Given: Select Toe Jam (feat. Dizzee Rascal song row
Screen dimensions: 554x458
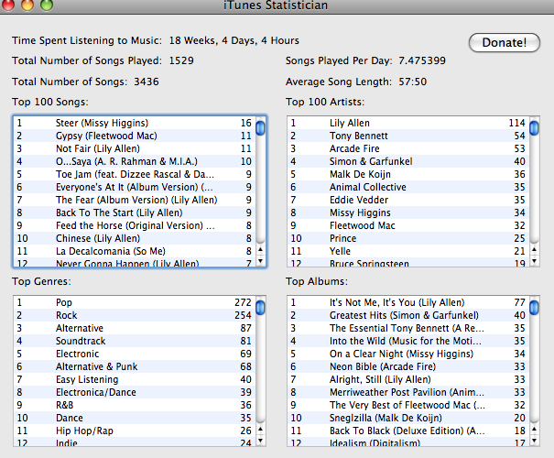Looking at the screenshot, I should (x=135, y=174).
